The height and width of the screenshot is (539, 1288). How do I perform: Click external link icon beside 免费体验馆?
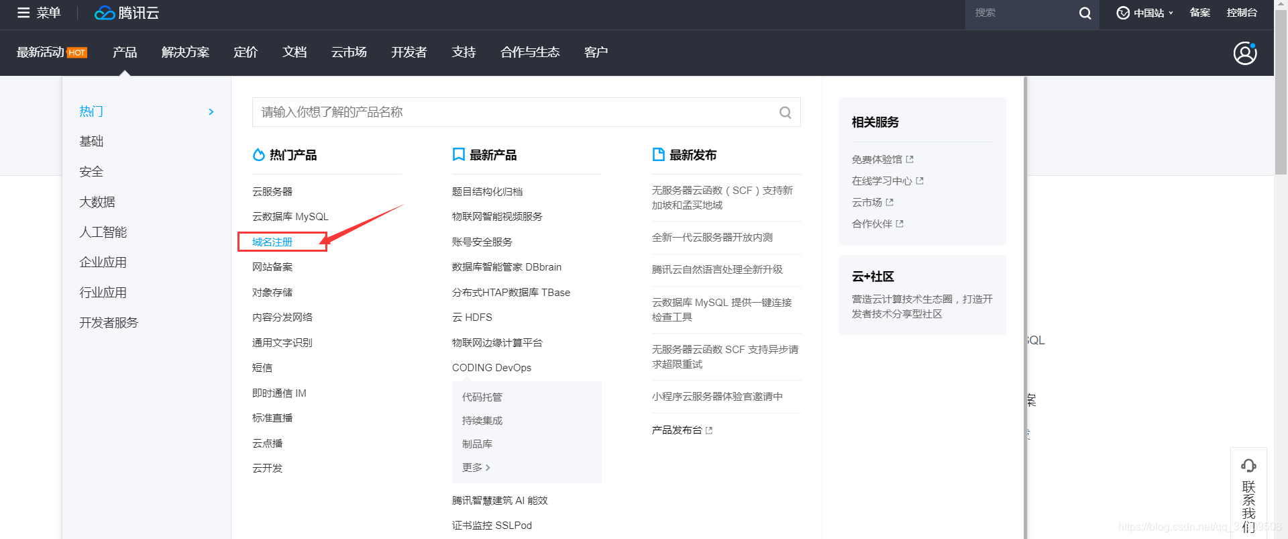(910, 160)
